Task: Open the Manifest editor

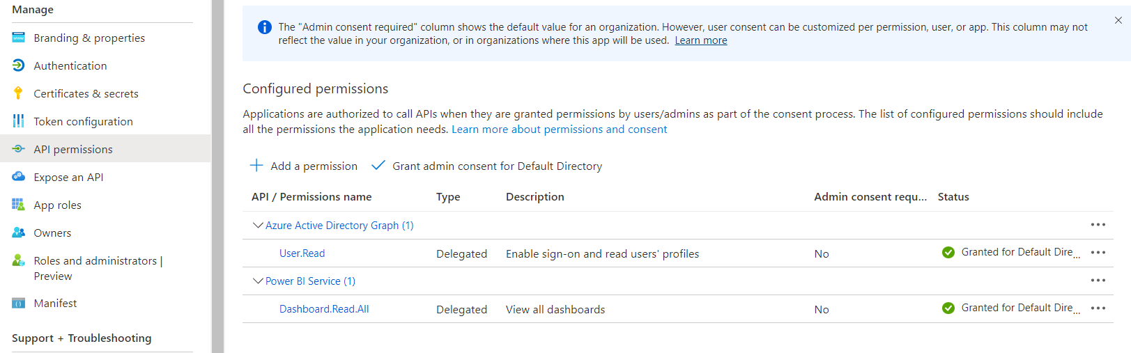Action: [x=55, y=303]
